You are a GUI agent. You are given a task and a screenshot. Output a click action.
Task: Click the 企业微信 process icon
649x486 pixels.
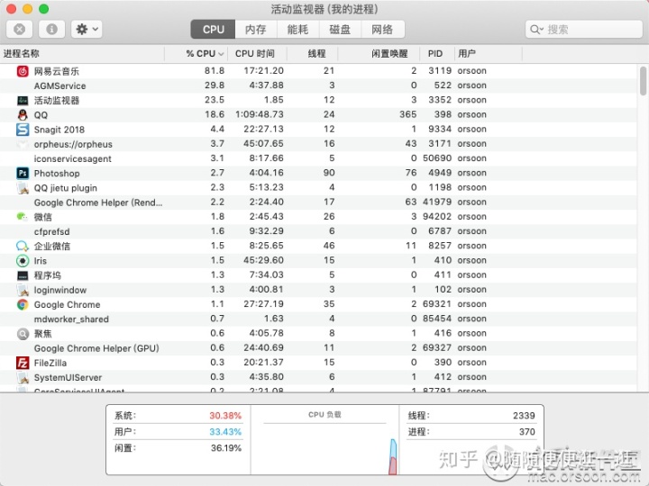tap(23, 247)
